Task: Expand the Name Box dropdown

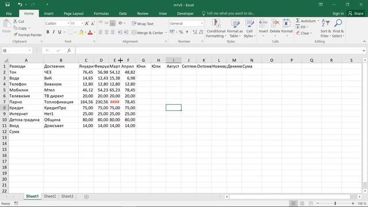Action: [x=29, y=51]
